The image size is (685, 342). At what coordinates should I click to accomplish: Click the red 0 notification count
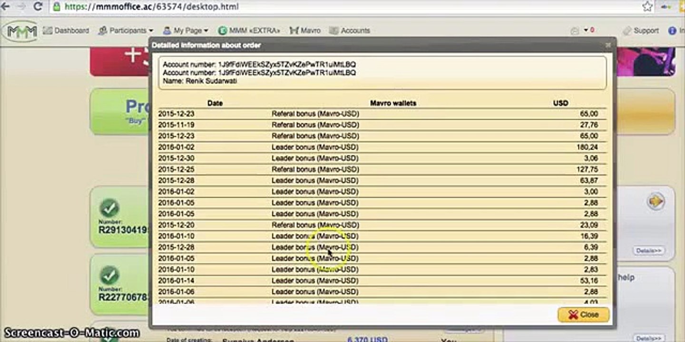coord(592,30)
